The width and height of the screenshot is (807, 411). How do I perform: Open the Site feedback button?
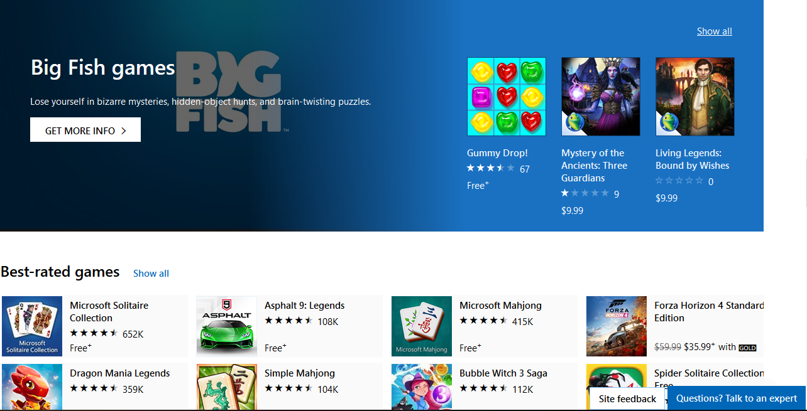(x=627, y=399)
